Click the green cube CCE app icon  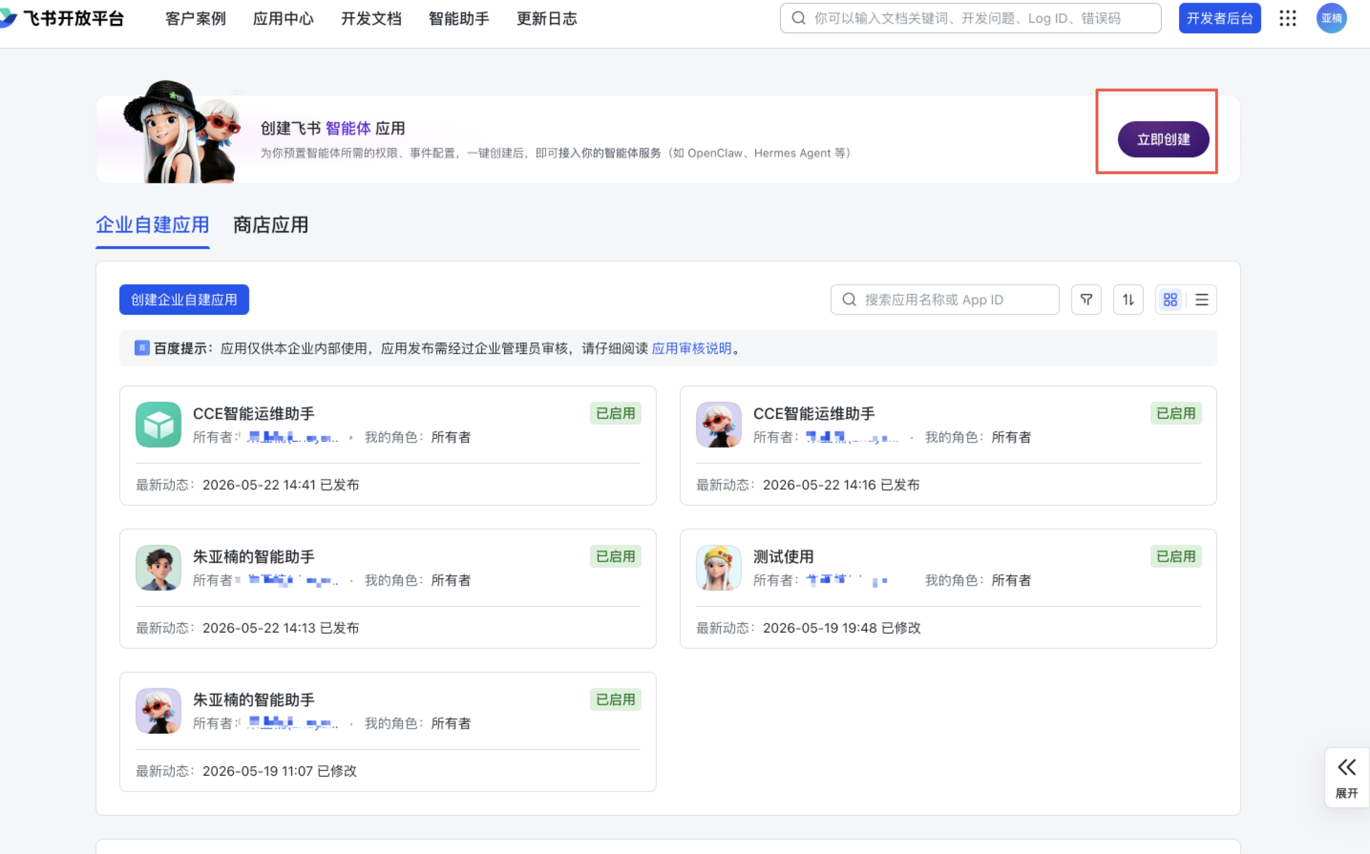point(158,425)
